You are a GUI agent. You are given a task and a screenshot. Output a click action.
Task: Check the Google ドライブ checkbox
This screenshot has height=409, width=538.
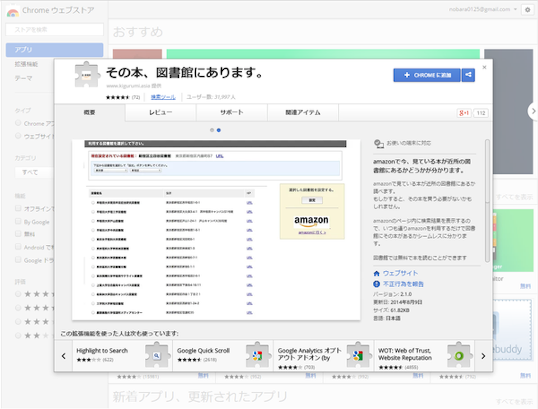18,259
